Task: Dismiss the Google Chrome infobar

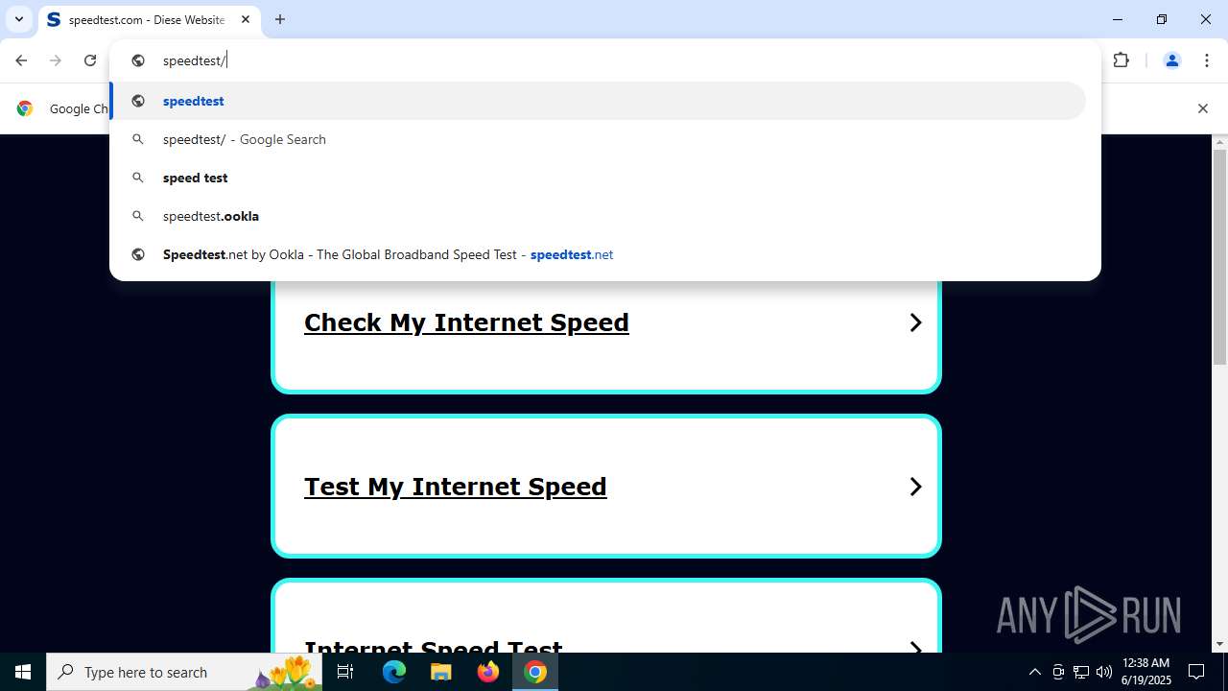Action: click(x=1202, y=108)
